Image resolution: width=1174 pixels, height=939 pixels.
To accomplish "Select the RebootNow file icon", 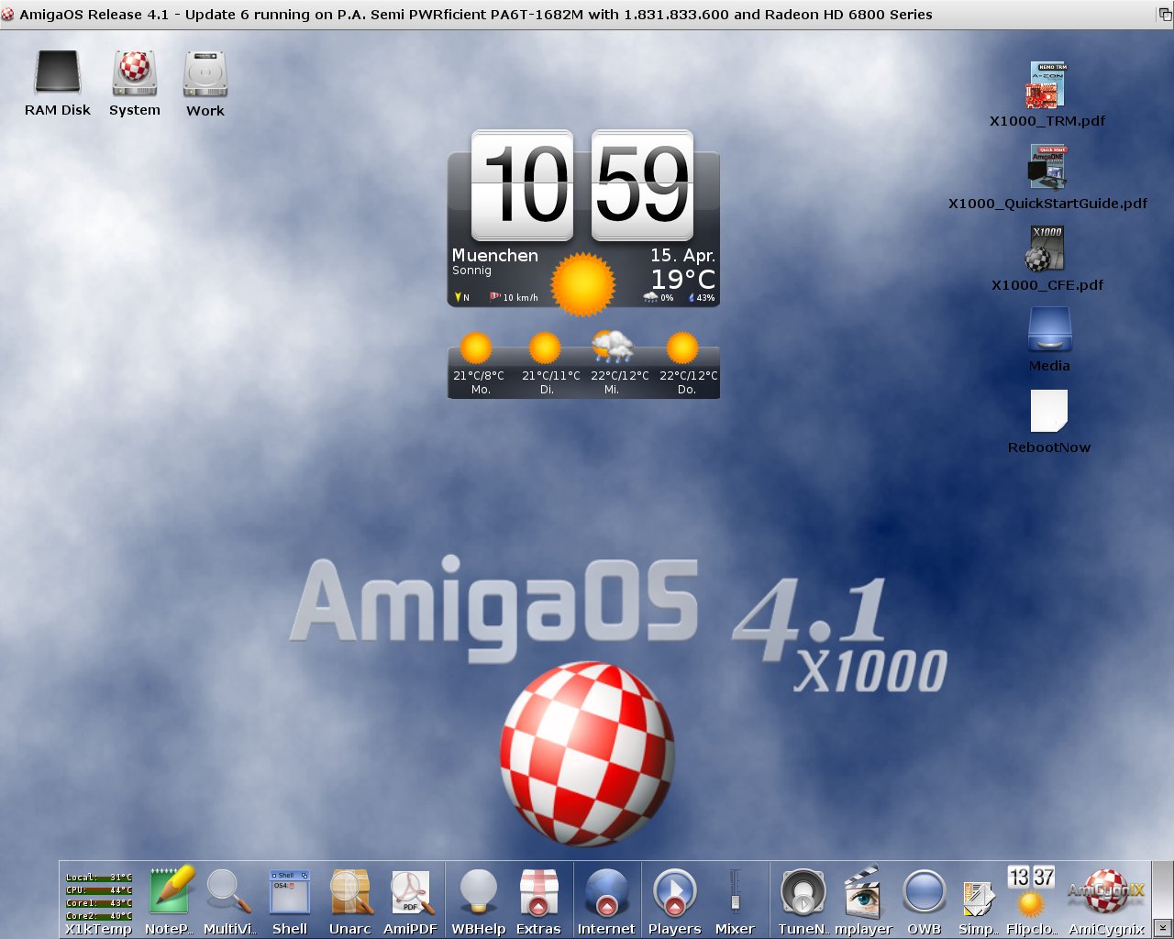I will [x=1049, y=412].
